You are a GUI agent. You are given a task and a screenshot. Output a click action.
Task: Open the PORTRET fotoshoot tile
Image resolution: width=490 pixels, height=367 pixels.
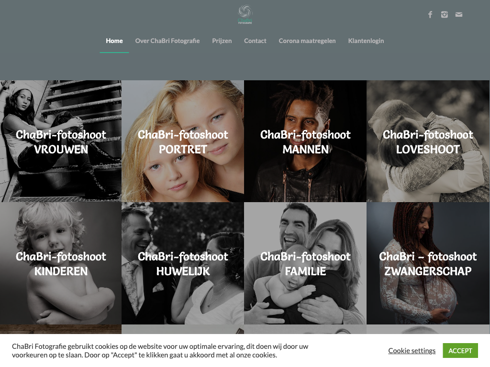tap(183, 141)
